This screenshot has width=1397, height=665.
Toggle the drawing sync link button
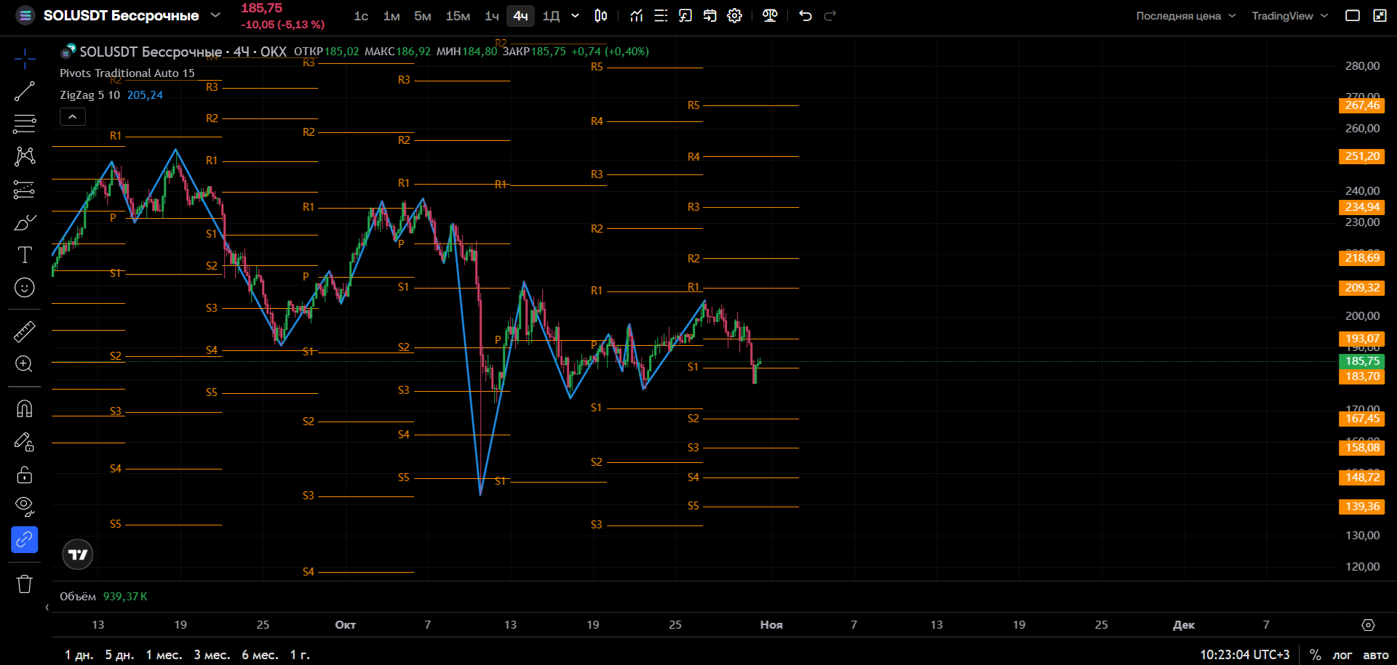coord(25,540)
